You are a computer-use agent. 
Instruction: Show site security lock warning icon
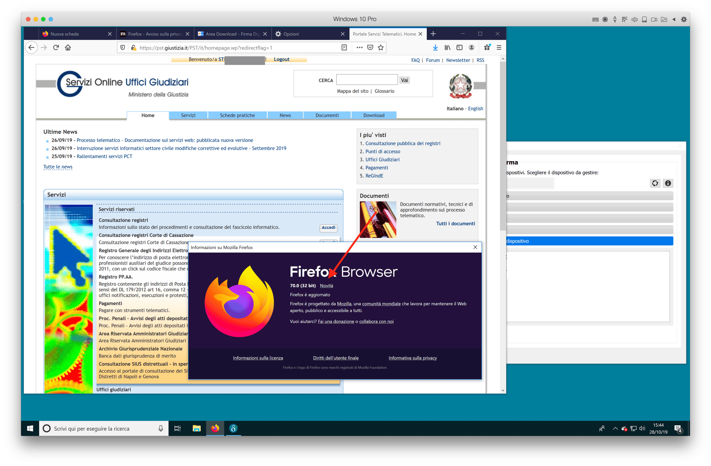tap(134, 48)
